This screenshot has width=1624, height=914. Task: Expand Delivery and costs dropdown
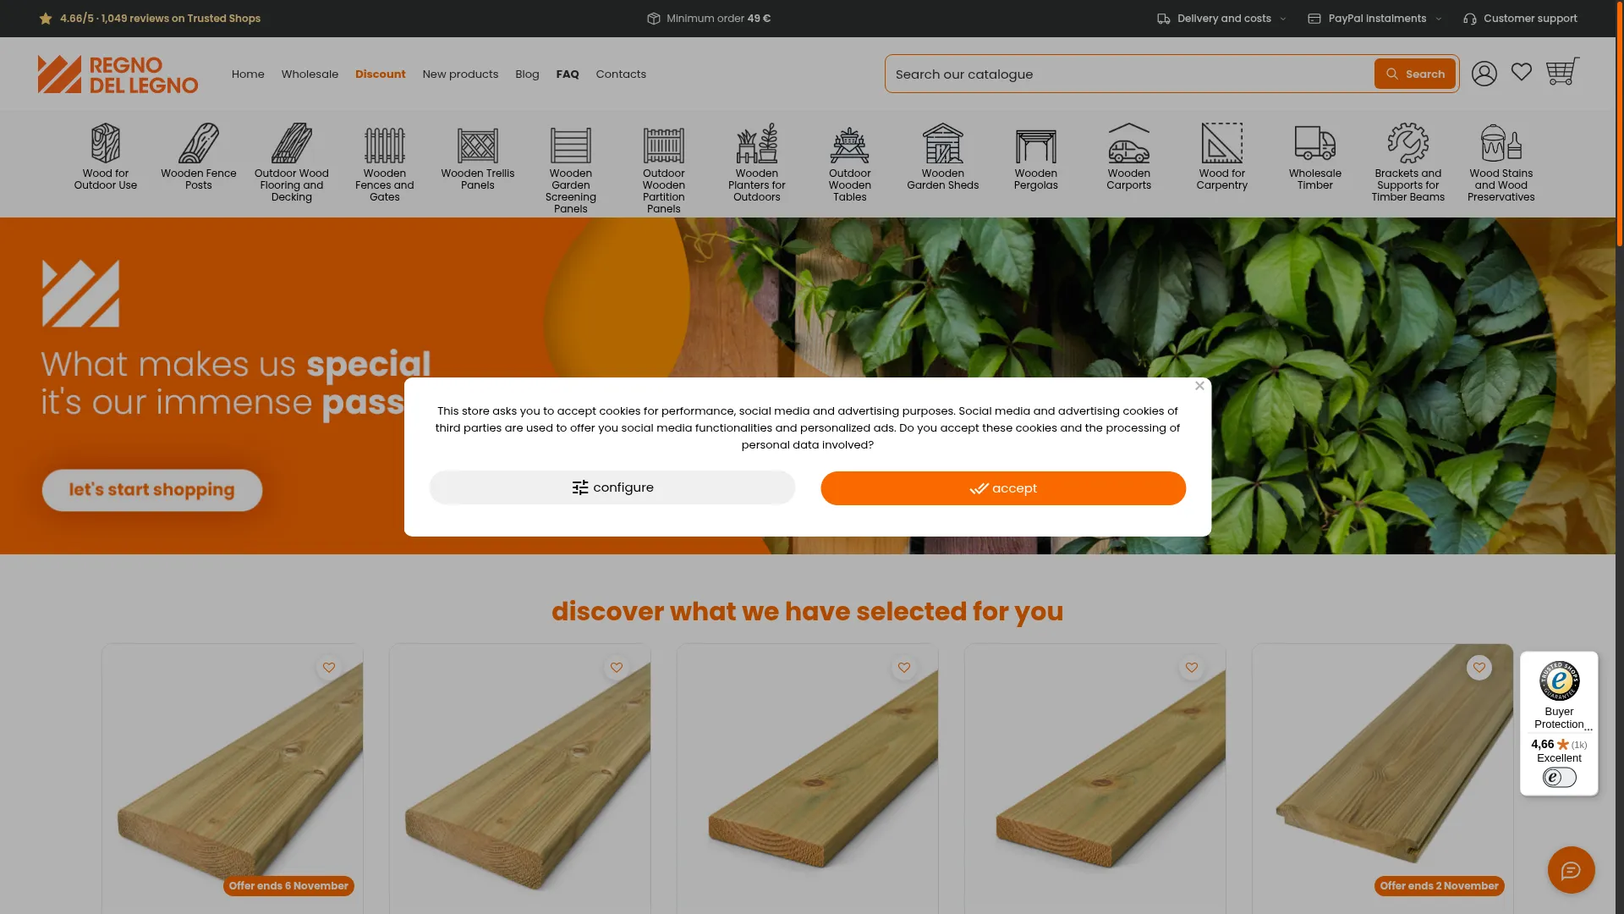[1222, 19]
